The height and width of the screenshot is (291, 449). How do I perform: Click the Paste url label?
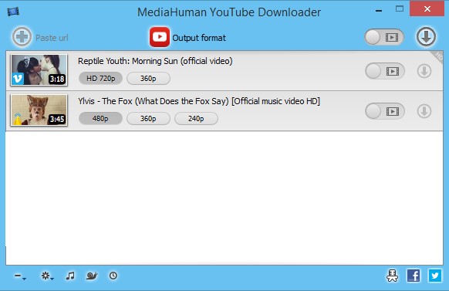52,38
